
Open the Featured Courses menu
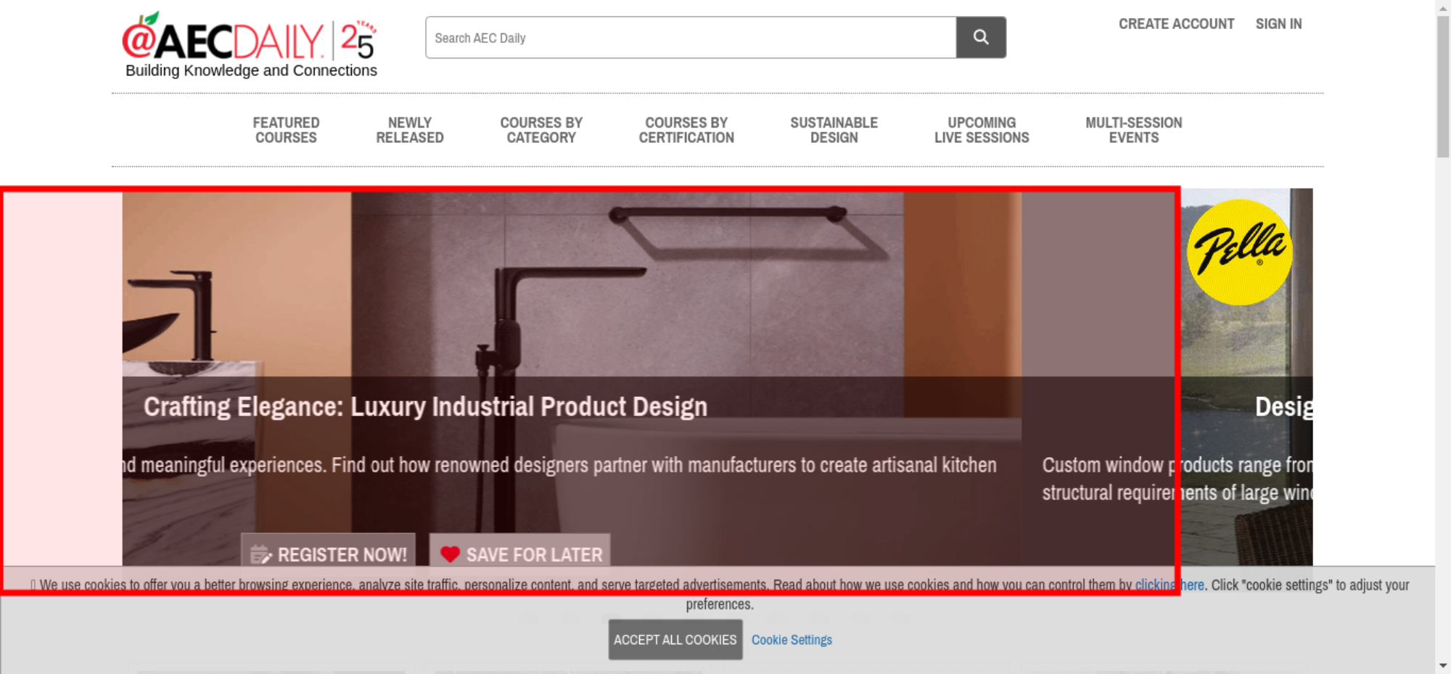click(x=286, y=131)
